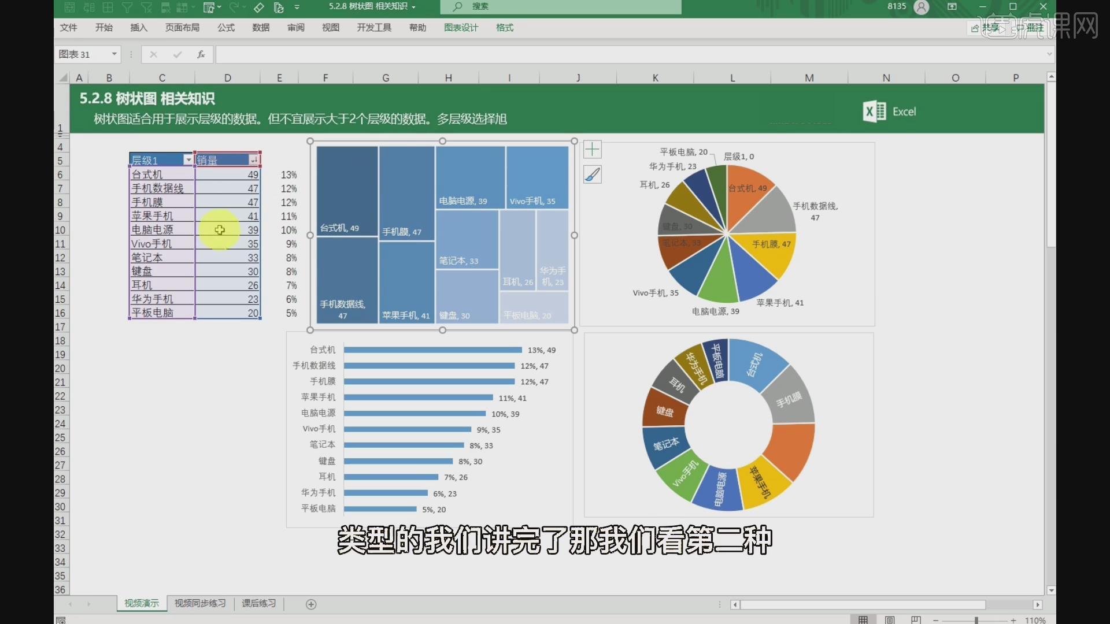
Task: Click the macro record icon in status bar
Action: pos(61,620)
